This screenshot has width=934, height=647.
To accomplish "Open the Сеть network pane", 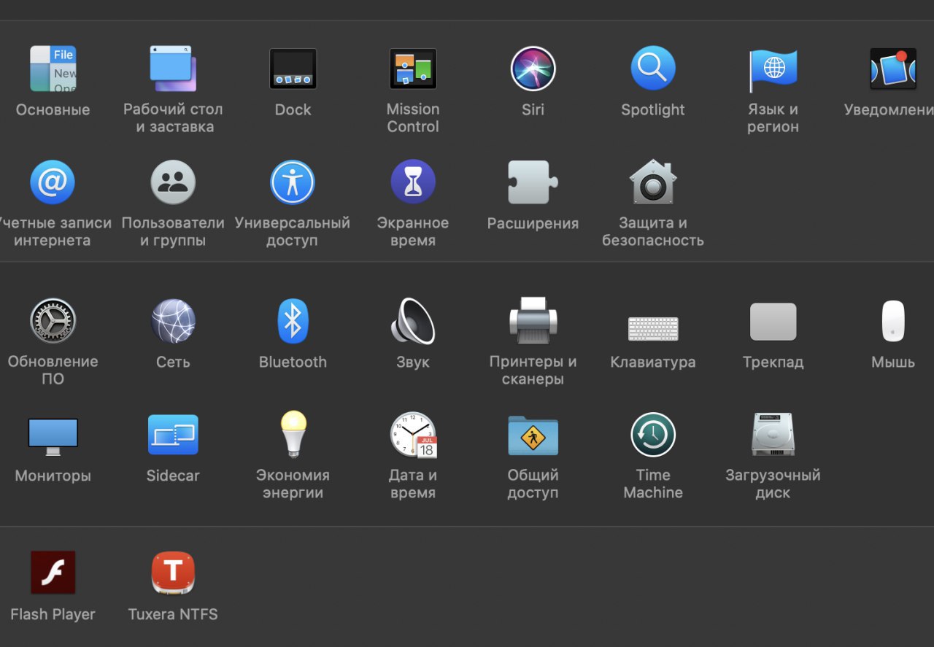I will 173,321.
